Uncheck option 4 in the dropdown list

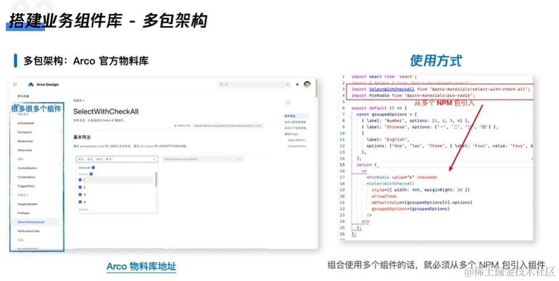coord(80,202)
